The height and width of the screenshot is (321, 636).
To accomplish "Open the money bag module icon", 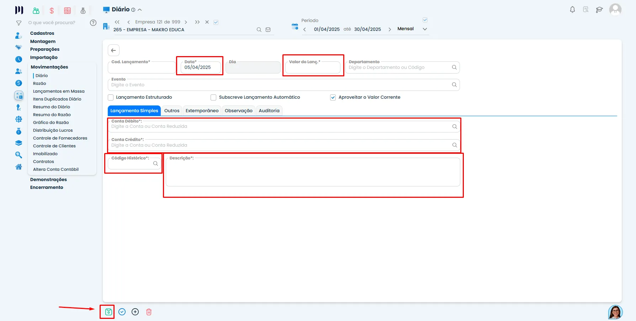I will point(83,11).
